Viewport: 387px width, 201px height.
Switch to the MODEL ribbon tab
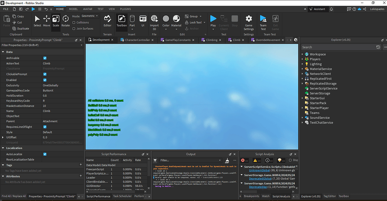tap(73, 9)
